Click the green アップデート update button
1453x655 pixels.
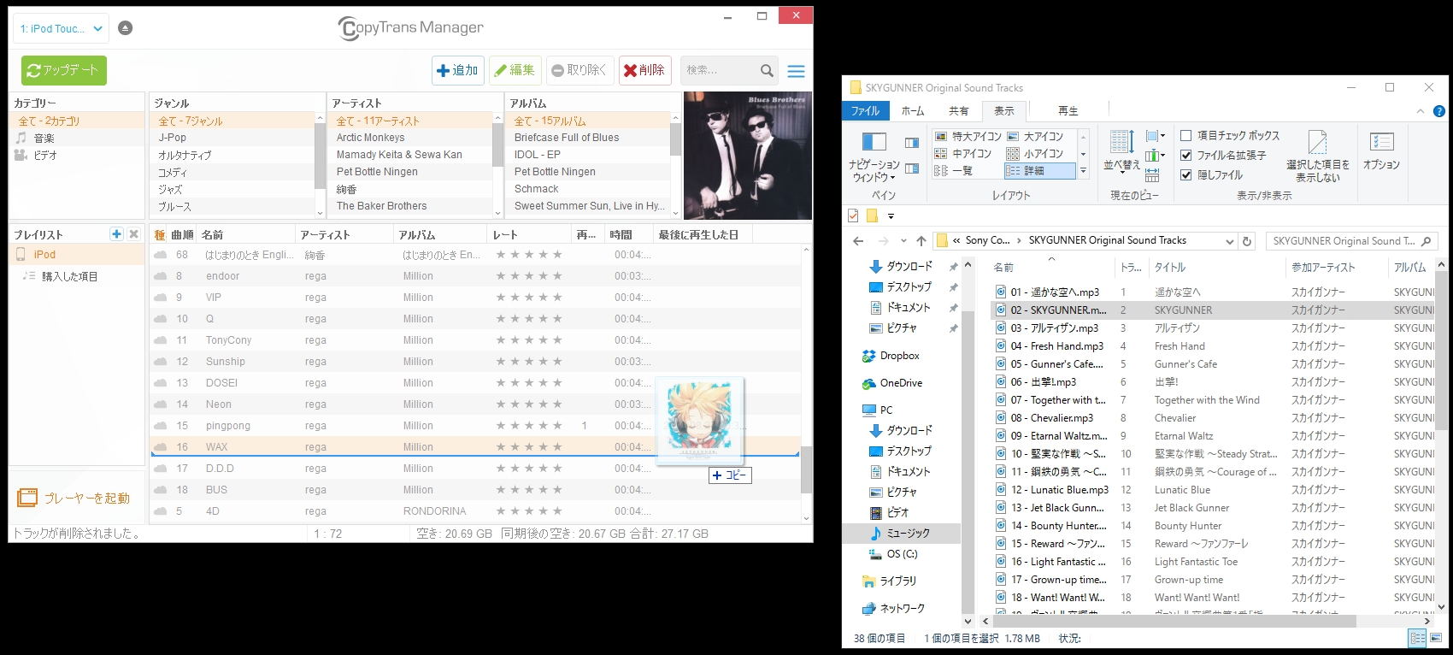[64, 70]
